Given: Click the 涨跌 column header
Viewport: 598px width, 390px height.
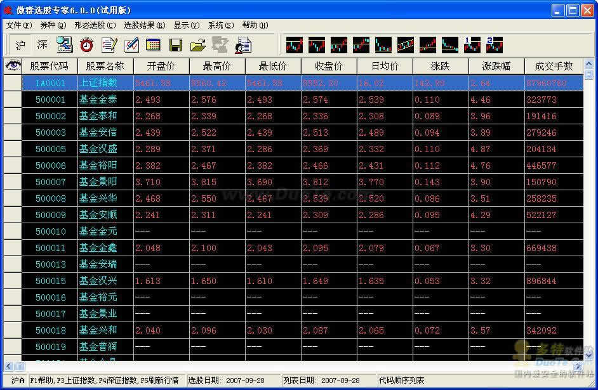Looking at the screenshot, I should (x=441, y=67).
